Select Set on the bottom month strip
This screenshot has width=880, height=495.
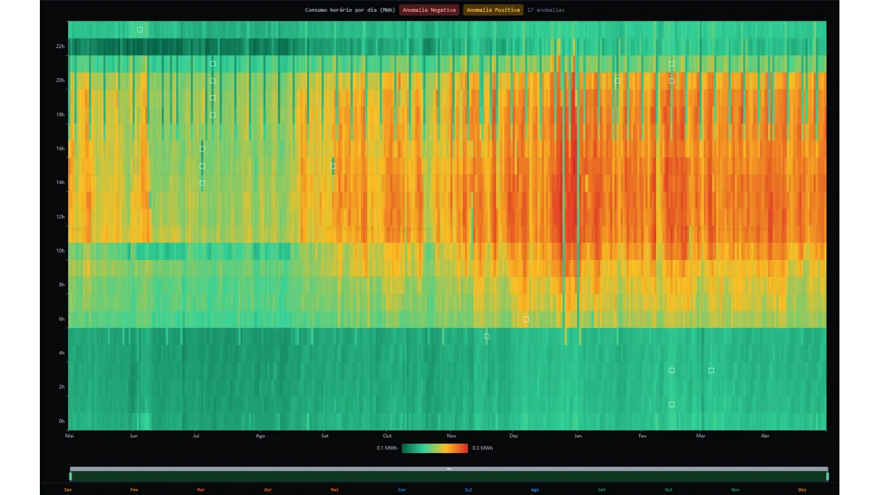(602, 489)
